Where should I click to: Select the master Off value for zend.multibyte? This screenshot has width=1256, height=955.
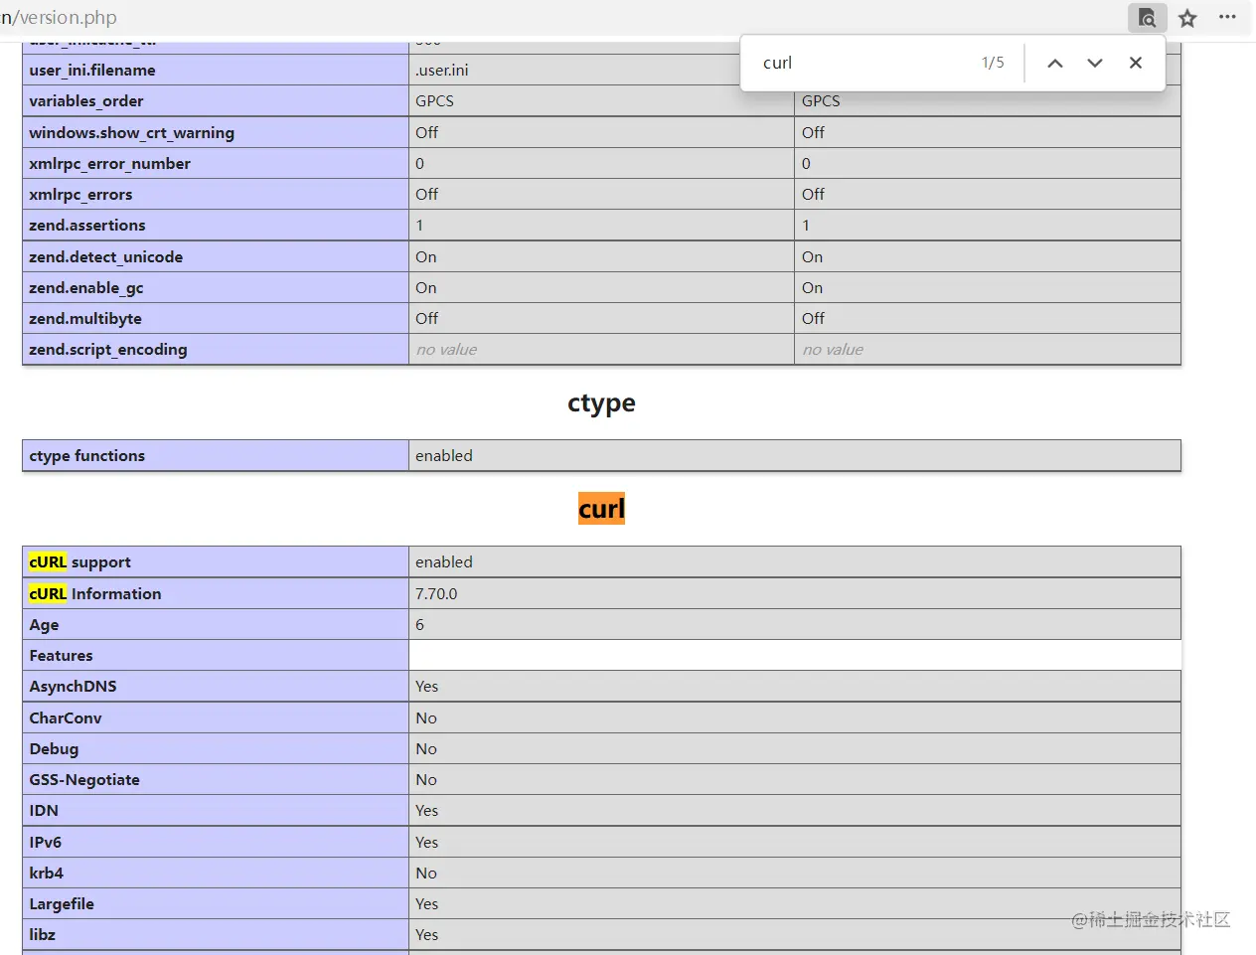[813, 318]
